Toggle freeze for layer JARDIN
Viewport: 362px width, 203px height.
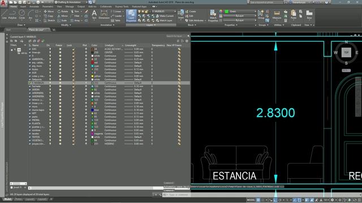(x=61, y=90)
